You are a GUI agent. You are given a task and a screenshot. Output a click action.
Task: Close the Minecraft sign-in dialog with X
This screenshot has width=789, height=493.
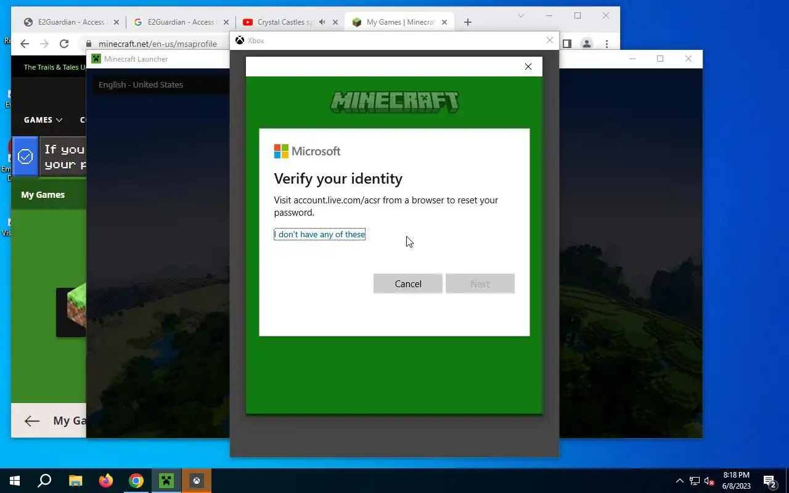pyautogui.click(x=528, y=67)
